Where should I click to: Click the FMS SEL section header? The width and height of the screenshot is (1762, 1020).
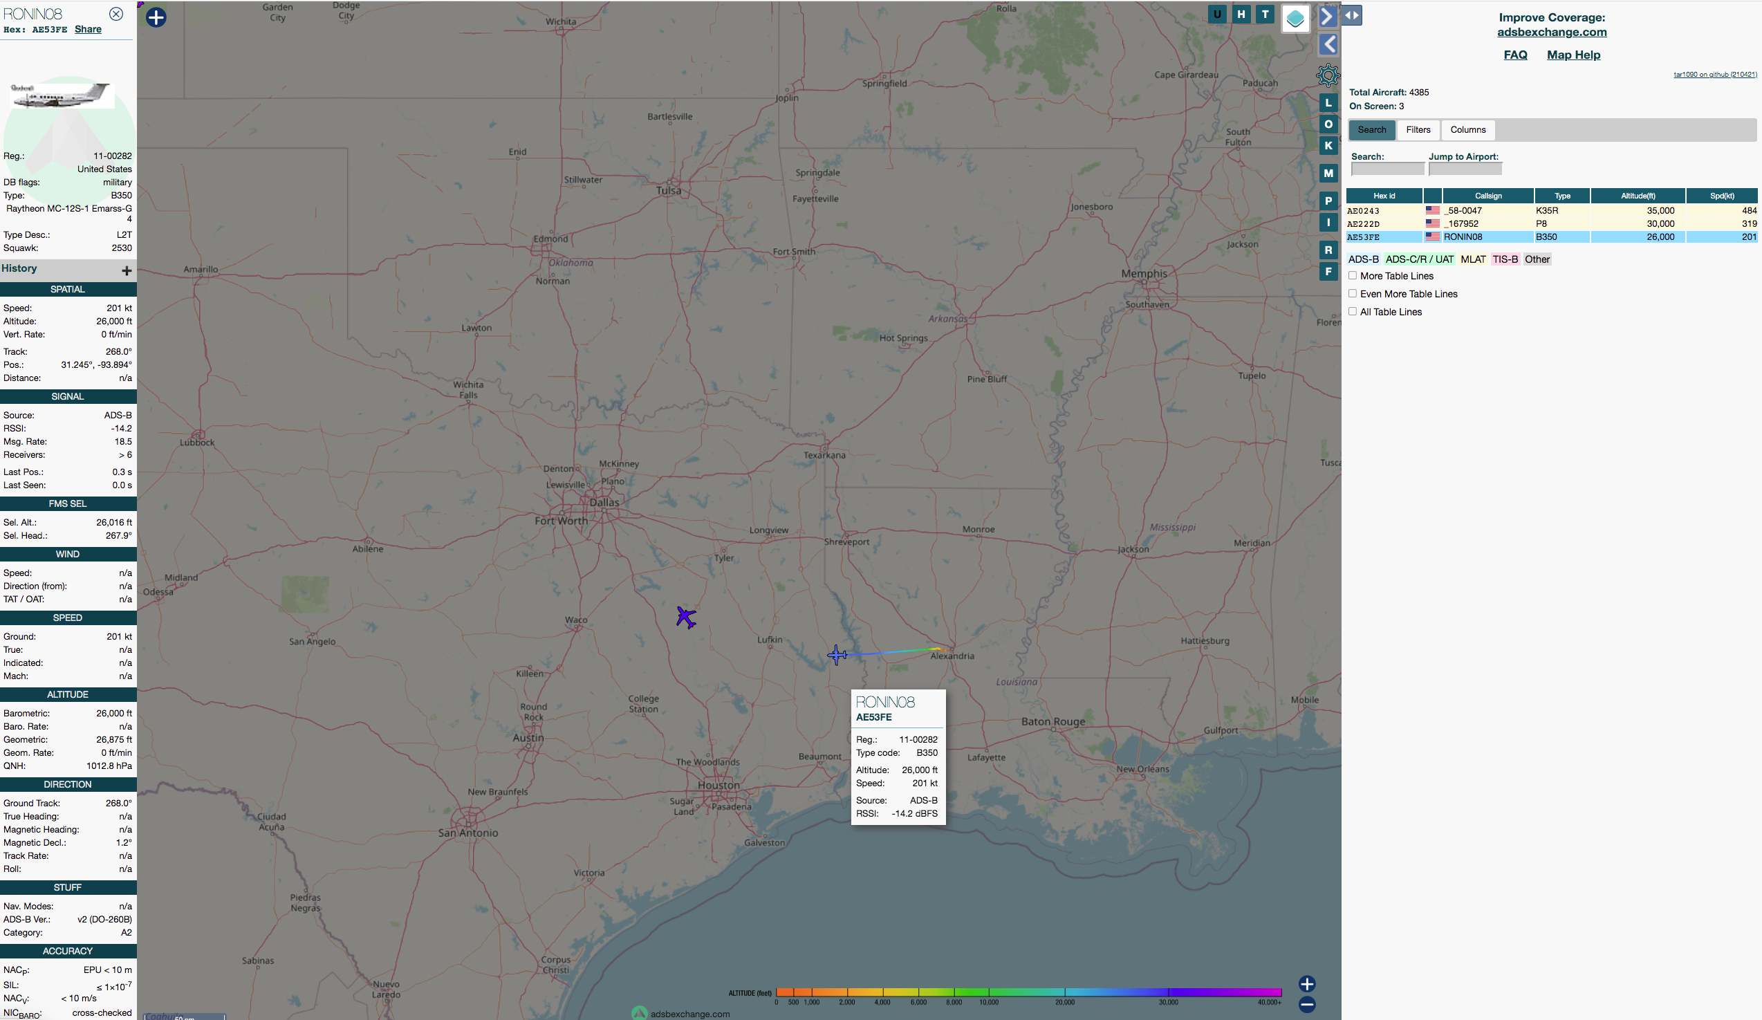[x=68, y=503]
